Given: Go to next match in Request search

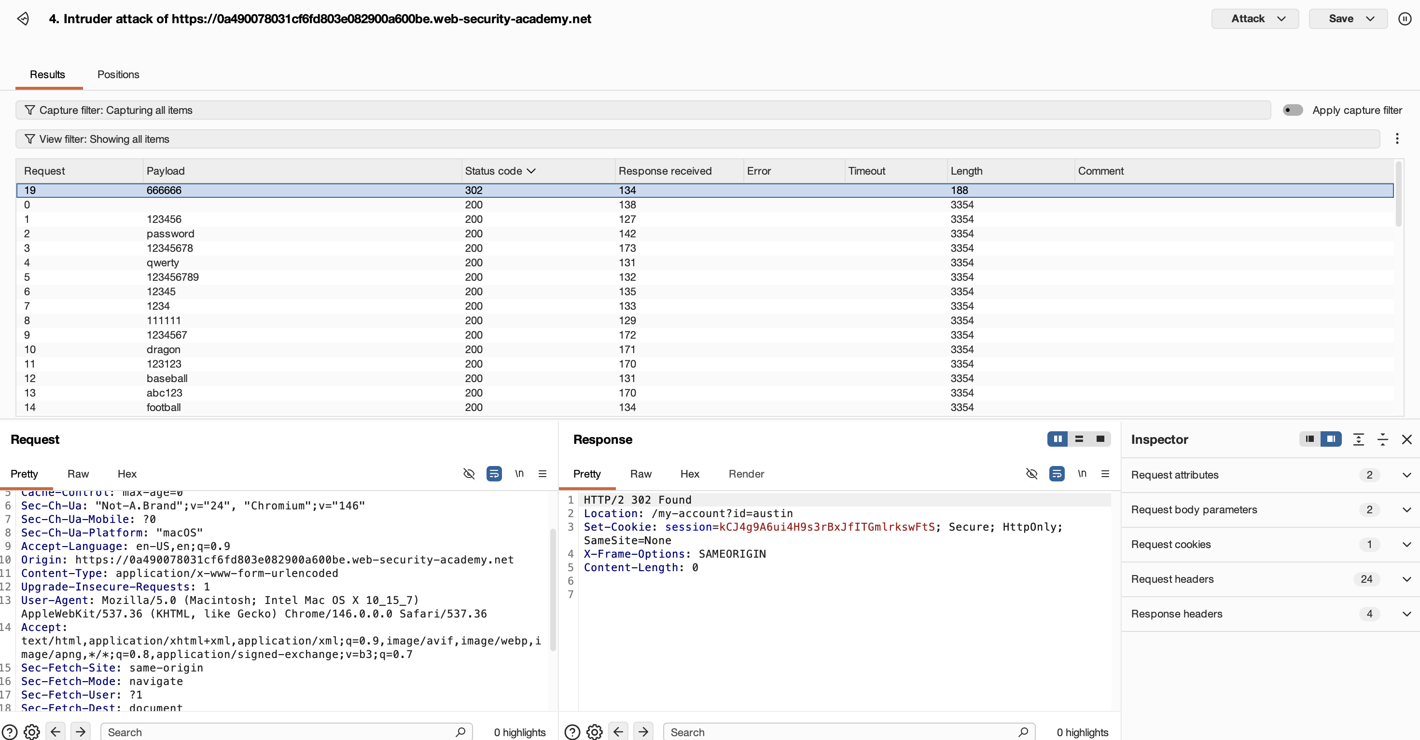Looking at the screenshot, I should point(81,732).
